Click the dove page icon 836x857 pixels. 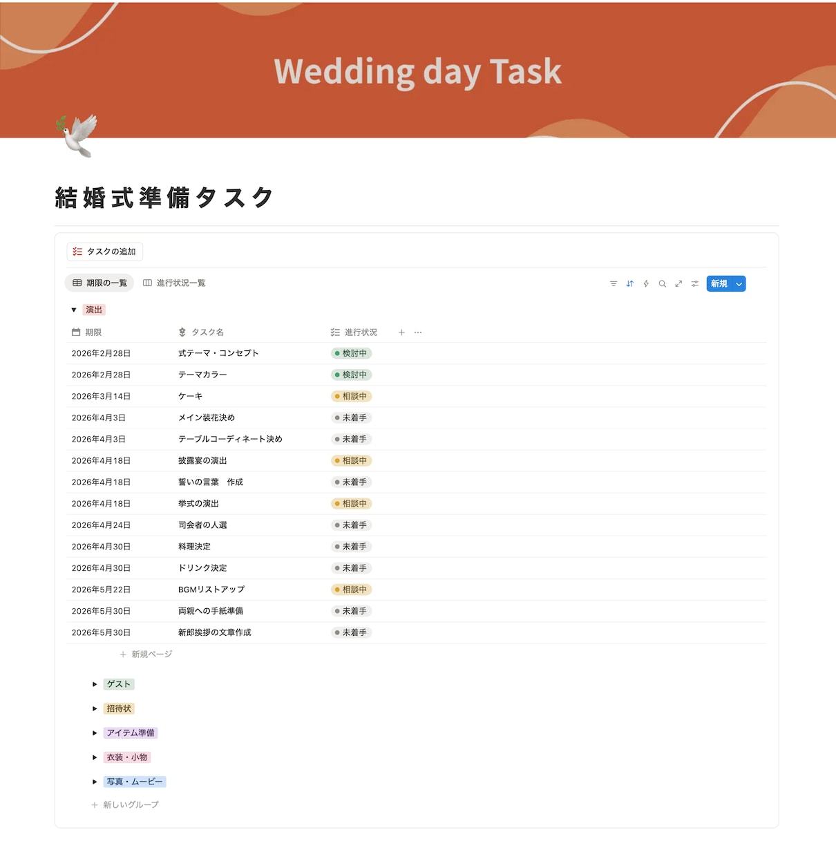77,135
